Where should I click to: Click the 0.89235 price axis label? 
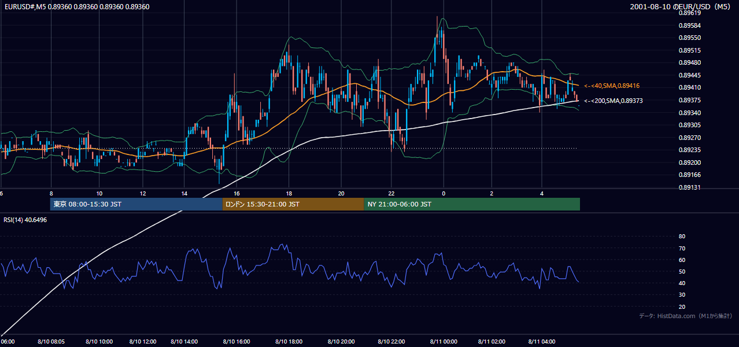689,150
